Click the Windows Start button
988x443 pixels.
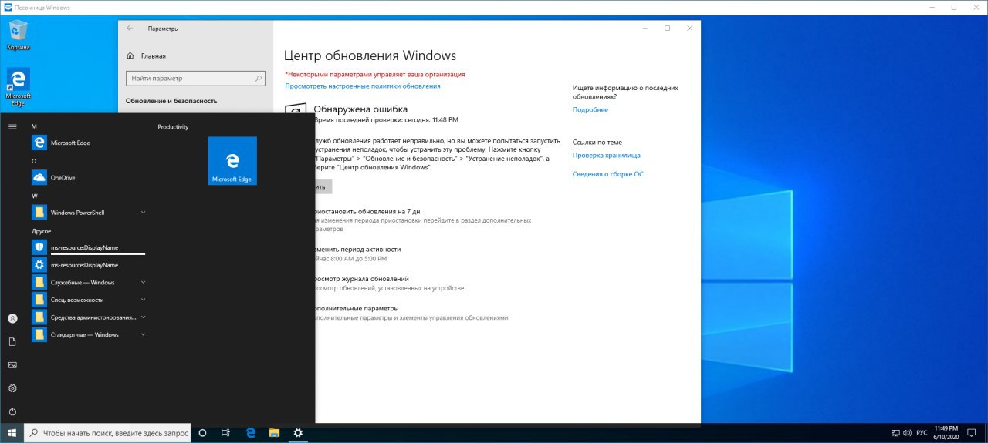coord(12,433)
